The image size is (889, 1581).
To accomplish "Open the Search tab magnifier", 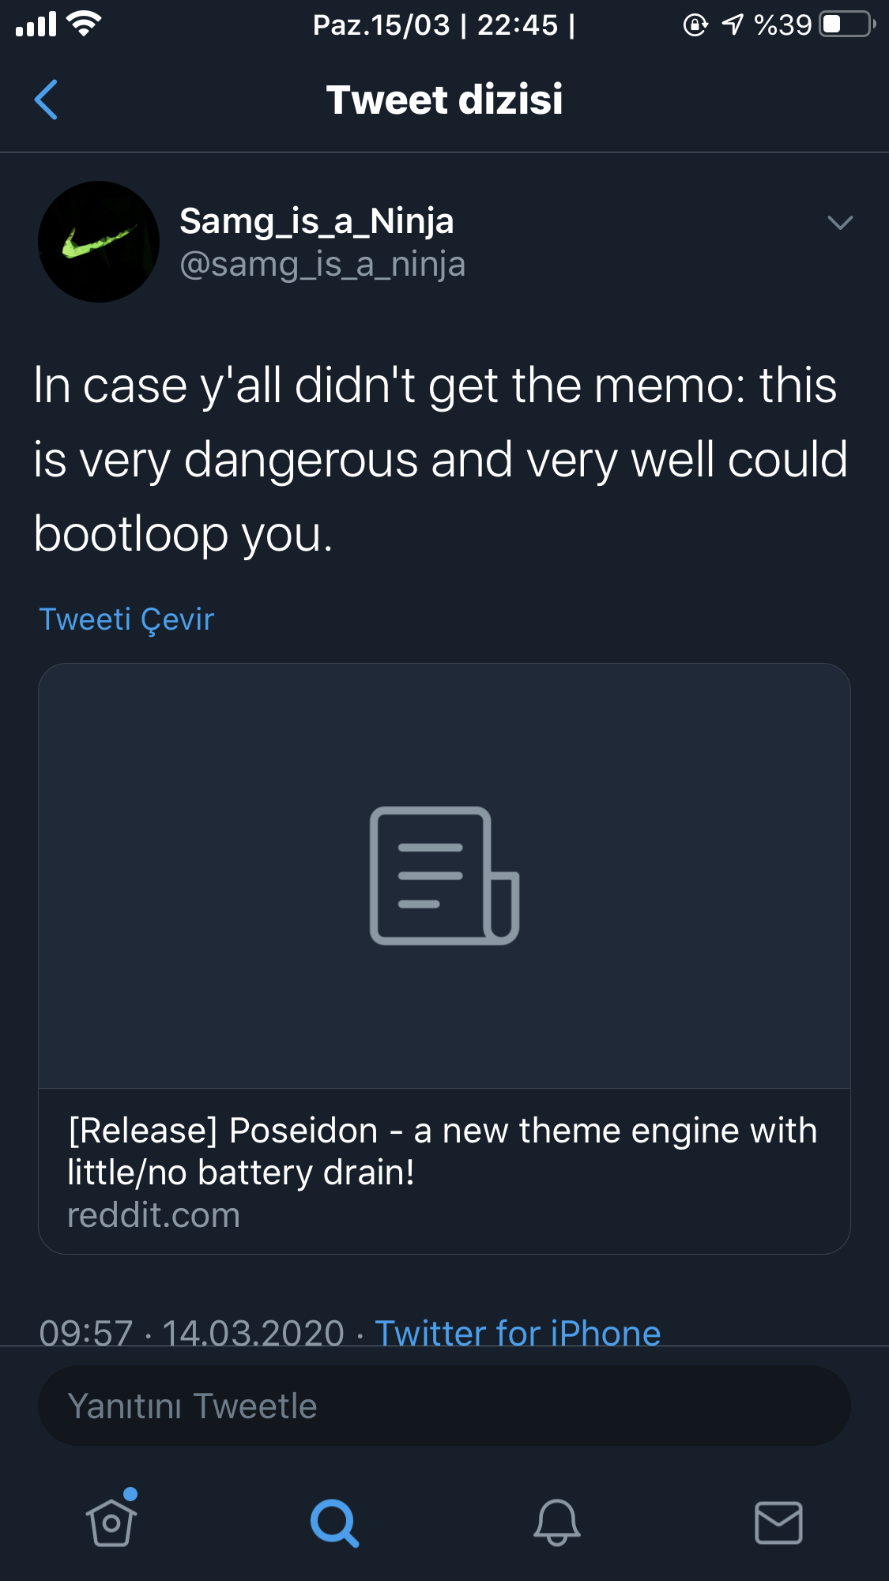I will click(x=334, y=1523).
